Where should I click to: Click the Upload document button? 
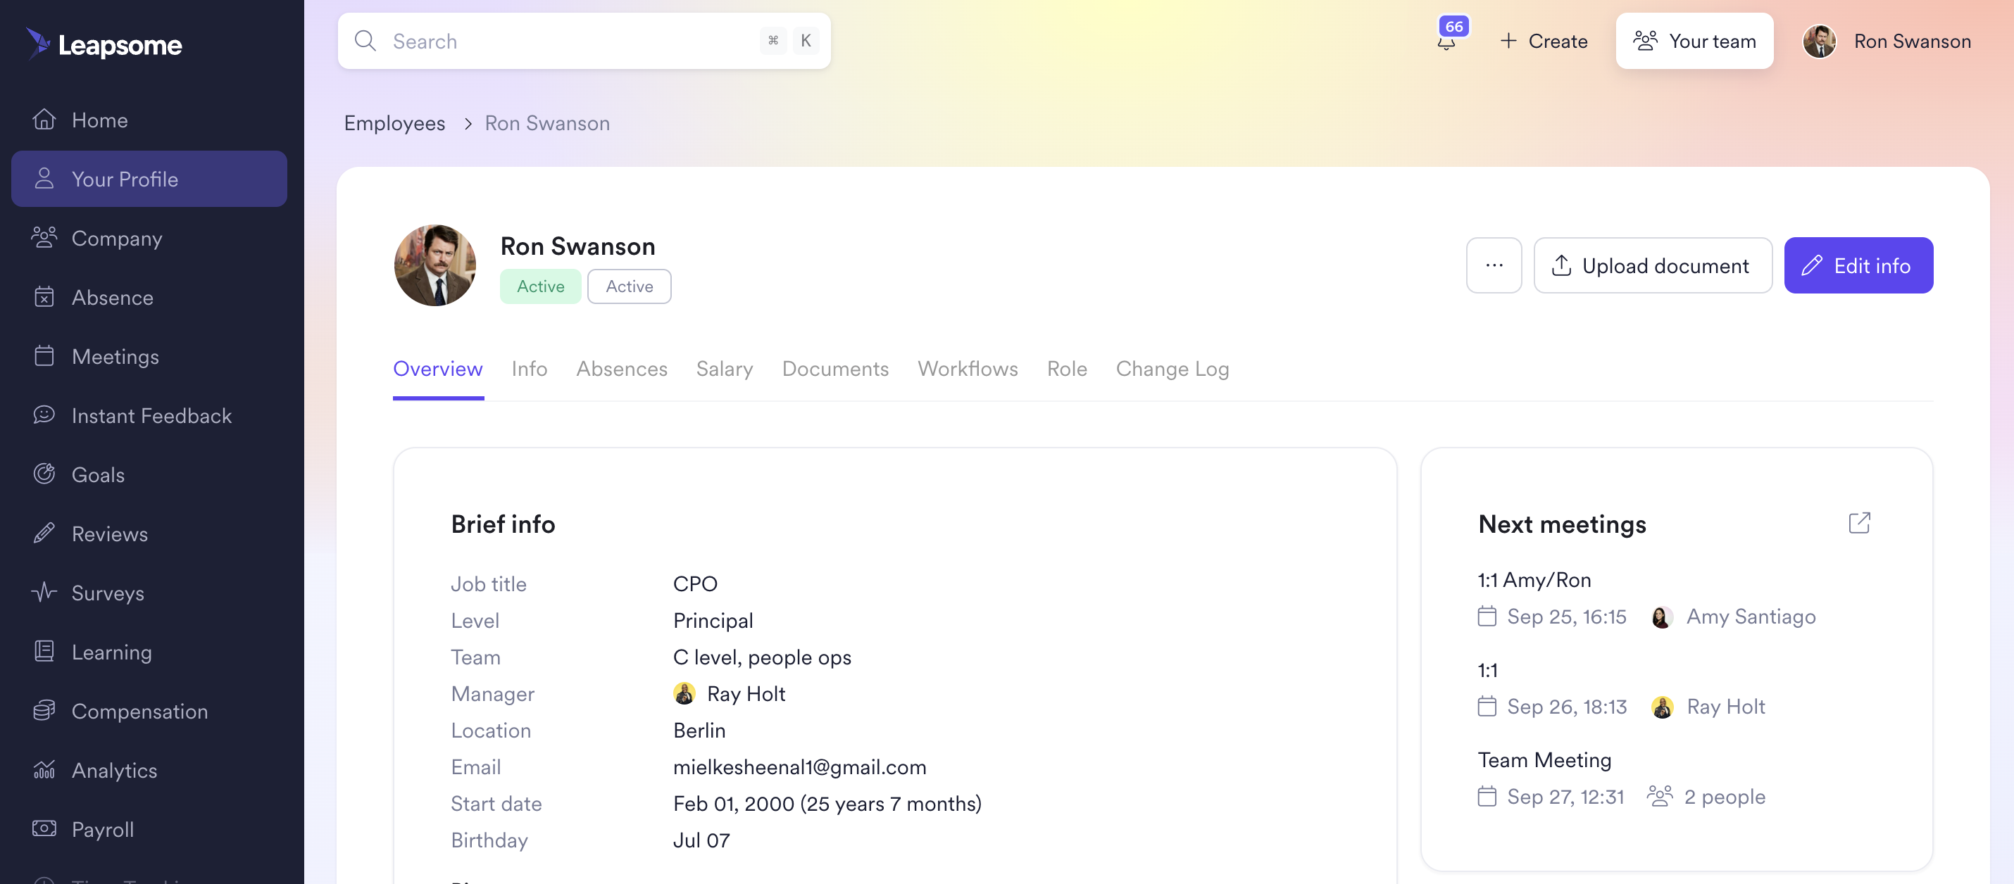(x=1653, y=265)
